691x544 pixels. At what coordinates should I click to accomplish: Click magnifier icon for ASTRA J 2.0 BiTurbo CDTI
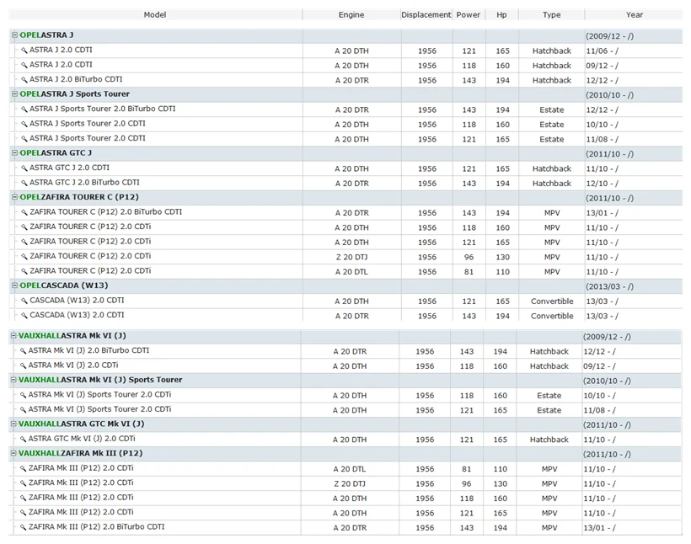coord(24,80)
